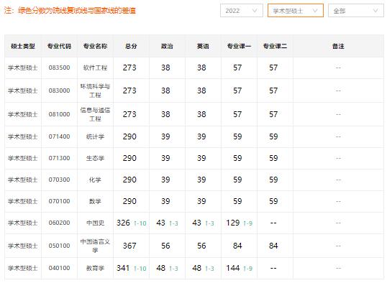Viewport: 387px width, 283px height.
Task: Click the 专业名称 column header
Action: pyautogui.click(x=95, y=46)
